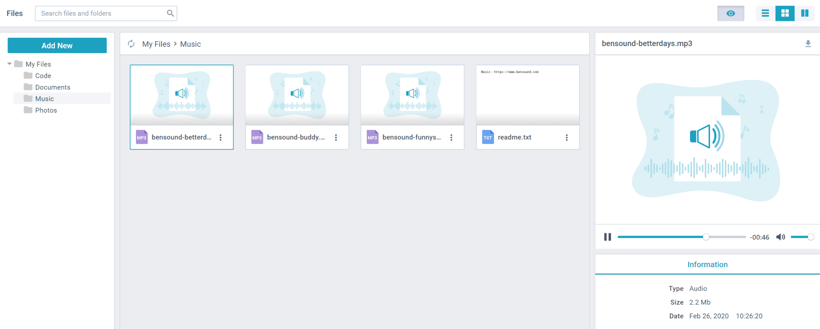Open the three-dot menu for readme.txt
Screen dimensions: 820x329
[x=567, y=137]
